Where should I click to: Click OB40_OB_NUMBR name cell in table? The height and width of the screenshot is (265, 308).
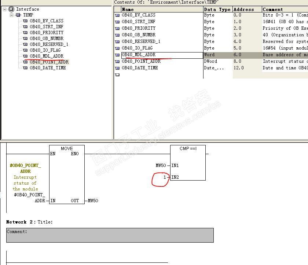coord(162,35)
